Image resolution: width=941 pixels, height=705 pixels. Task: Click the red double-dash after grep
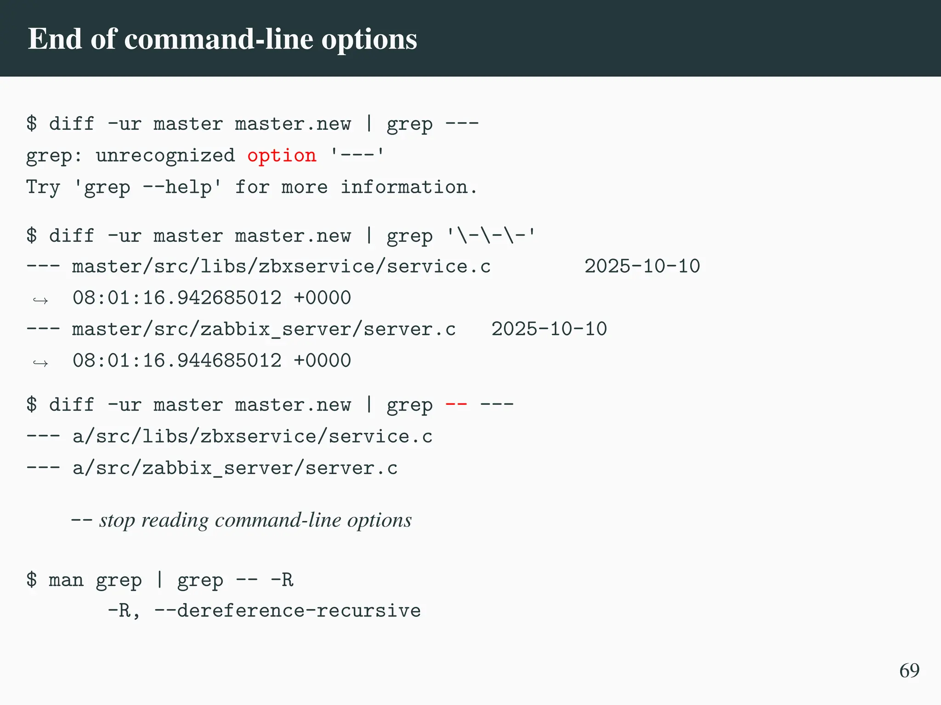456,405
